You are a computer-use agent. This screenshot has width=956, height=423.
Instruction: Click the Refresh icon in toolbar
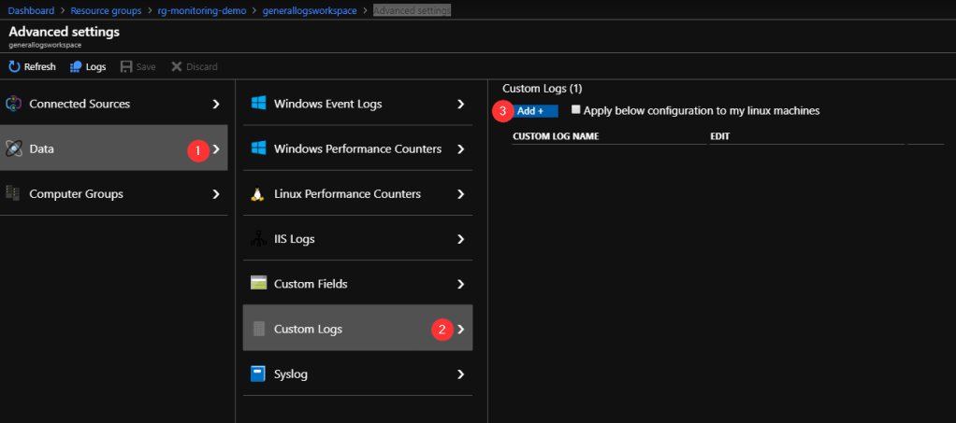pyautogui.click(x=15, y=66)
